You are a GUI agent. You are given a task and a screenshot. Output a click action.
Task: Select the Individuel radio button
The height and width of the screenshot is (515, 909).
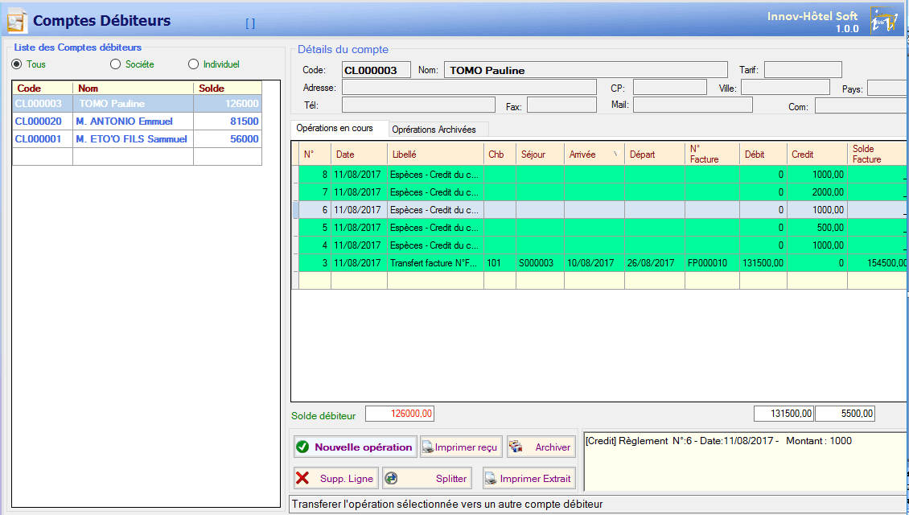192,64
